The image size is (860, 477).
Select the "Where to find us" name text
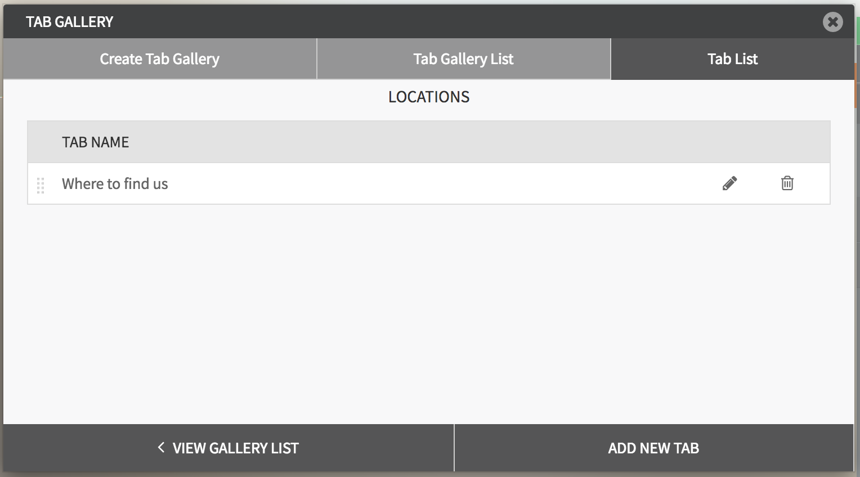(115, 184)
